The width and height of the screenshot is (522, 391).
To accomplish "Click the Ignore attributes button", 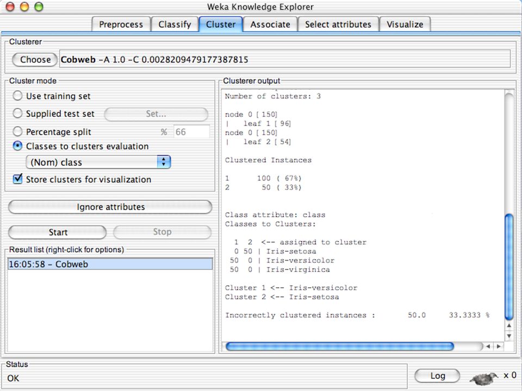I will pos(110,207).
